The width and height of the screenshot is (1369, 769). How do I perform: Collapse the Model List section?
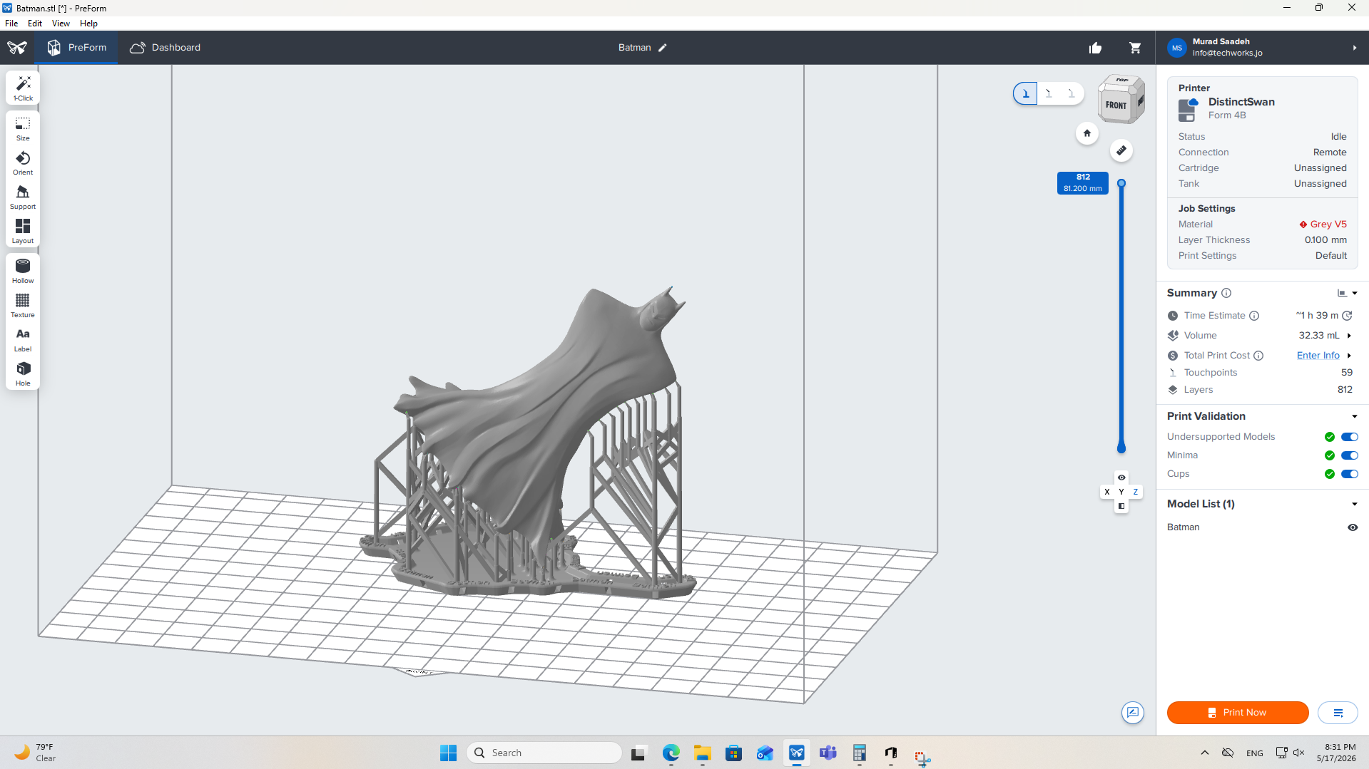[1354, 504]
